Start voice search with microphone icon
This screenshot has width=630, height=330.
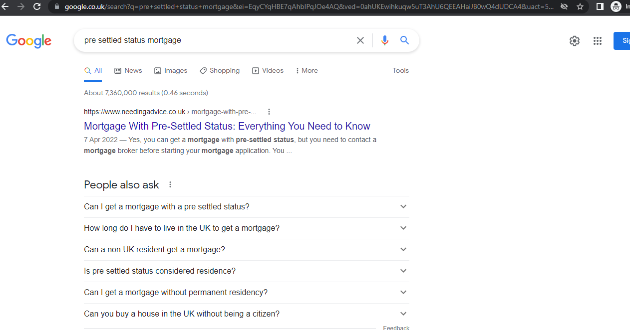[384, 40]
